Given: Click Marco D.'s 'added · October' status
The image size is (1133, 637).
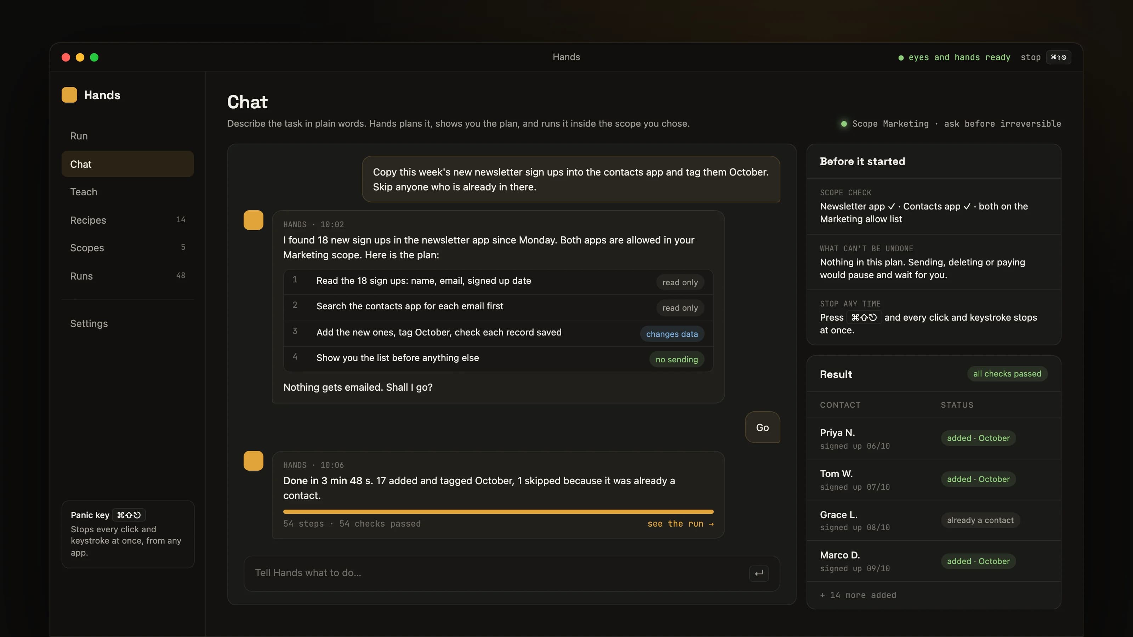Looking at the screenshot, I should (x=978, y=561).
